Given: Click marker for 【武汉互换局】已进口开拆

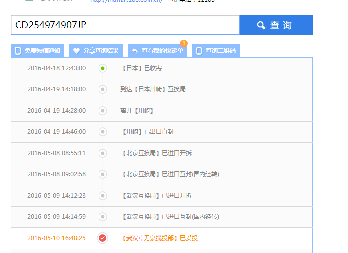Looking at the screenshot, I should pyautogui.click(x=103, y=196).
